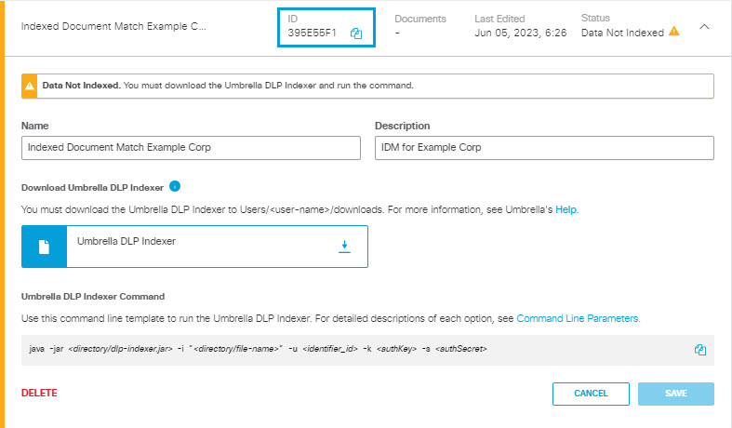Click the Umbrella DLP Indexer tile label
Screen dimensions: 732x428
tap(126, 241)
